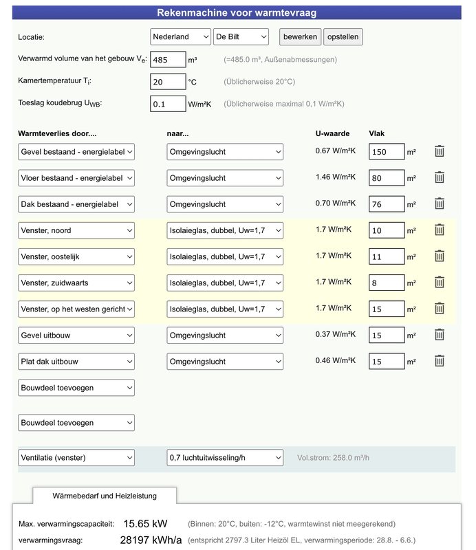476x550 pixels.
Task: Remove the "Dak bestaand - energielabel" entry
Action: tap(440, 203)
